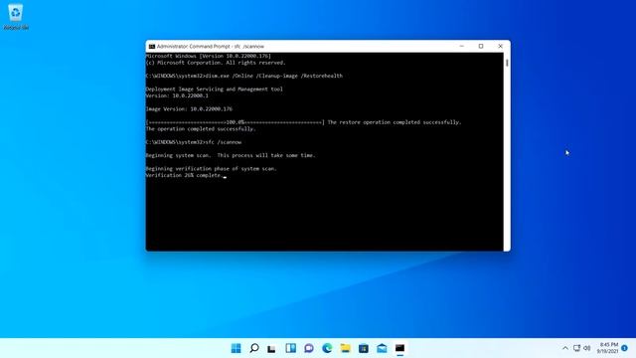Close the Command Prompt window

(501, 47)
